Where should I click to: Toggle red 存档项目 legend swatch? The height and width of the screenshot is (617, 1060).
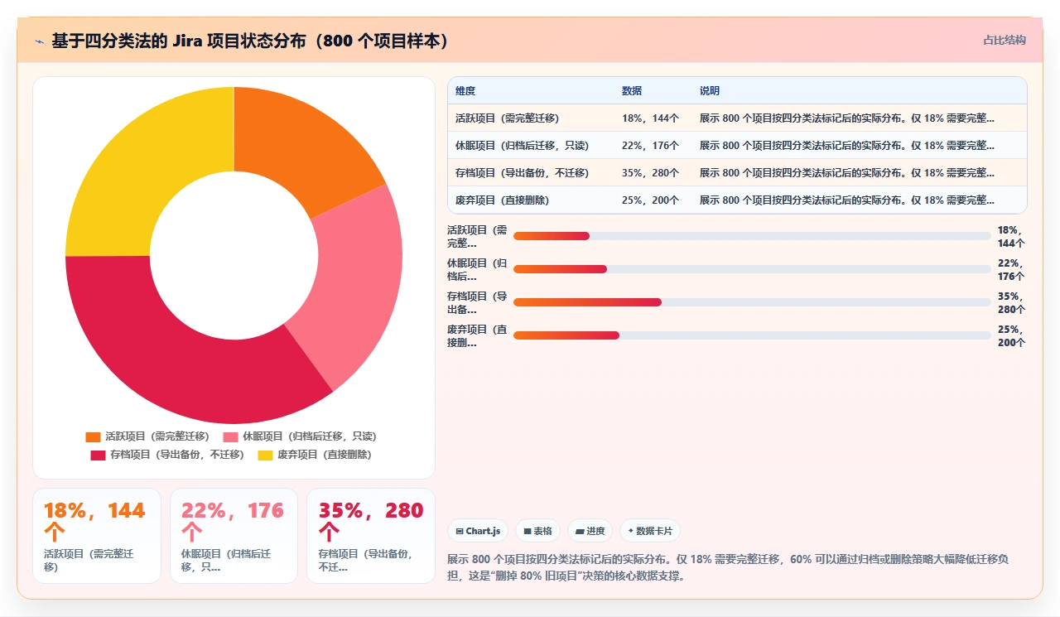pyautogui.click(x=98, y=455)
